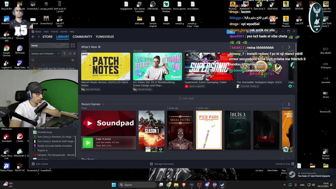Open the Art Vision Vol. 05 news card
This screenshot has width=336, height=189.
pos(157,66)
